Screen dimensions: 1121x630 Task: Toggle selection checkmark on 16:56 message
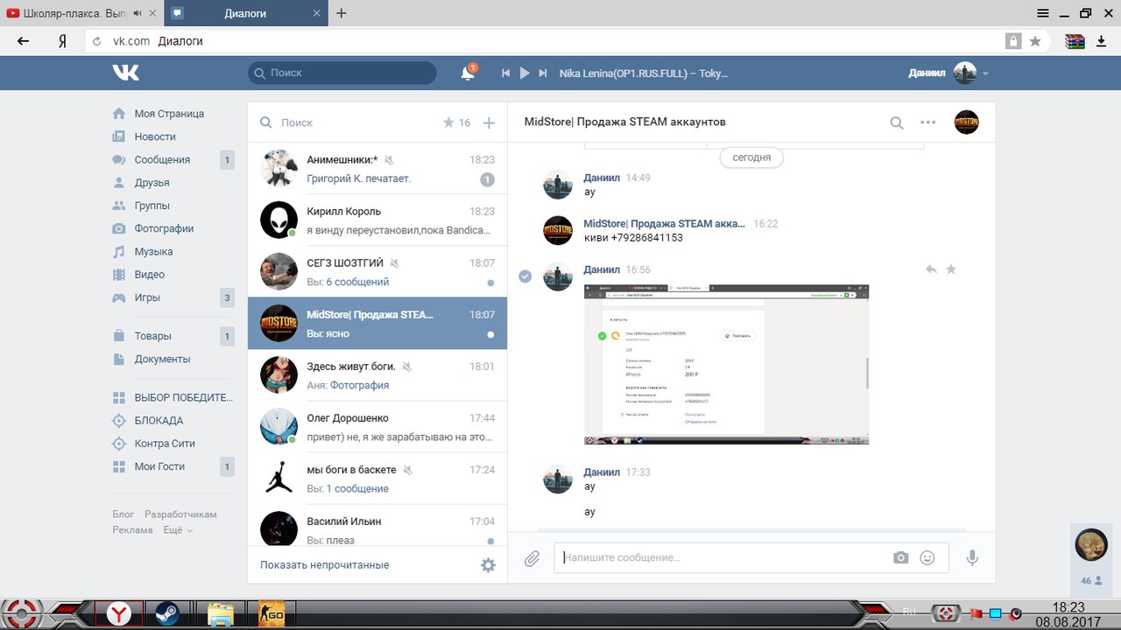[525, 276]
